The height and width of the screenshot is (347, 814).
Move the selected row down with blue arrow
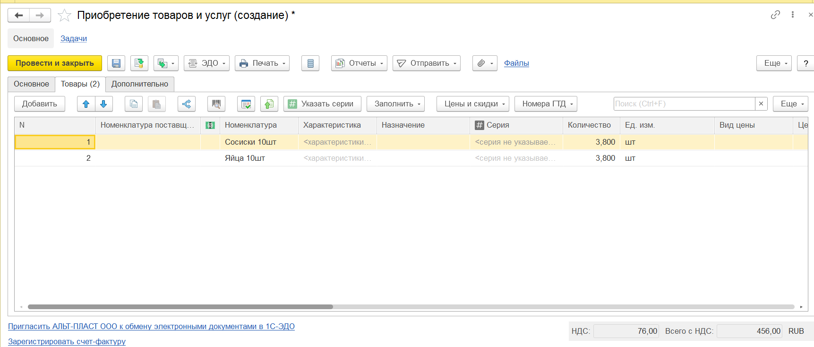pyautogui.click(x=104, y=104)
